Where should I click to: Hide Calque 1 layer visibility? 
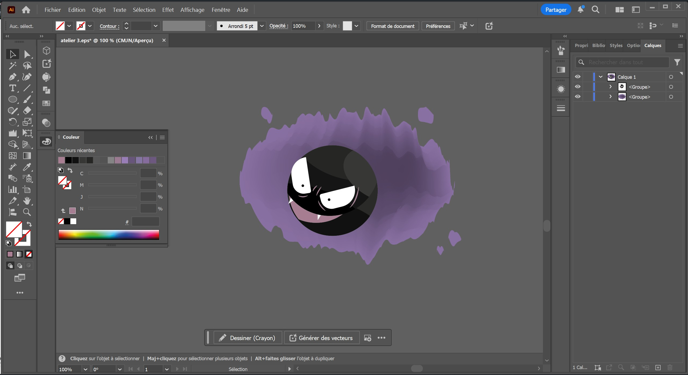tap(578, 77)
